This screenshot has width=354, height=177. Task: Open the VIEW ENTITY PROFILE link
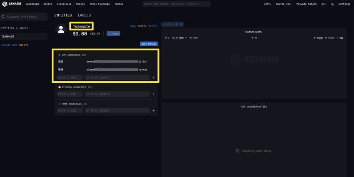[x=144, y=26]
